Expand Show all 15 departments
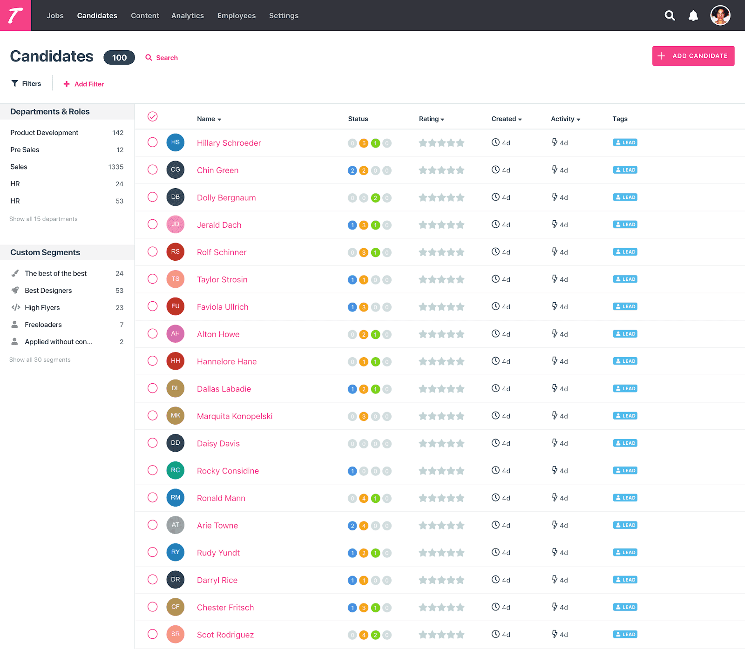745x650 pixels. pyautogui.click(x=43, y=219)
